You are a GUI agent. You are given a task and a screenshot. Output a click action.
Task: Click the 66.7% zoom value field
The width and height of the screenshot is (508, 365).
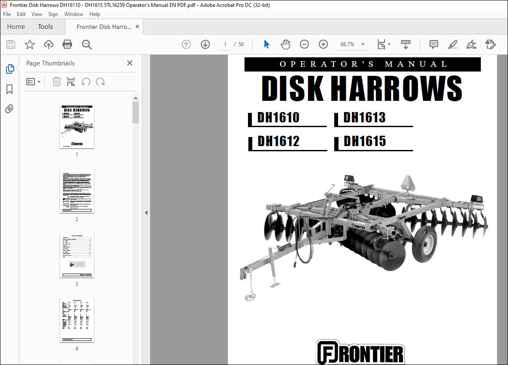[347, 44]
